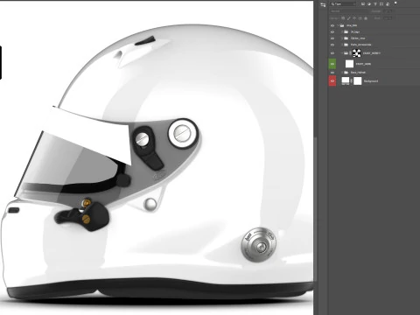This screenshot has width=420, height=315.
Task: Filter layers by shape layers icon
Action: pos(381,3)
